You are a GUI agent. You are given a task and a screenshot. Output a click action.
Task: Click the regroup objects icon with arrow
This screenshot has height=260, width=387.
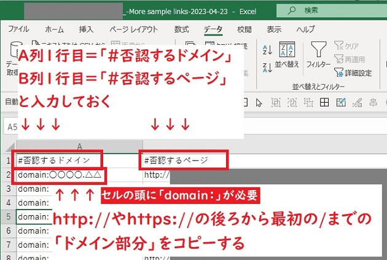coord(292,102)
